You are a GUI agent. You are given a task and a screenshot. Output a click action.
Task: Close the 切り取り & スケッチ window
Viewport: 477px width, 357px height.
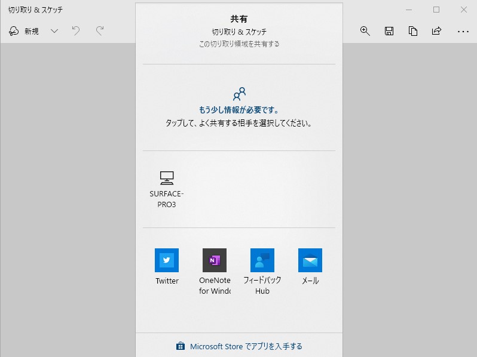(x=464, y=10)
